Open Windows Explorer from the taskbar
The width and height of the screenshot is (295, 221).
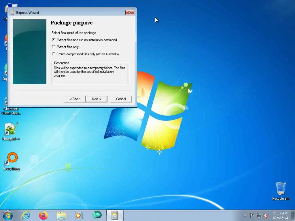pos(61,215)
